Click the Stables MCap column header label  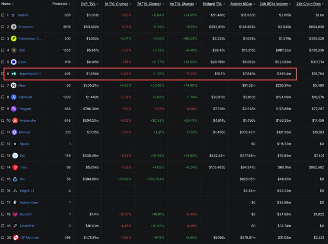pyautogui.click(x=241, y=4)
